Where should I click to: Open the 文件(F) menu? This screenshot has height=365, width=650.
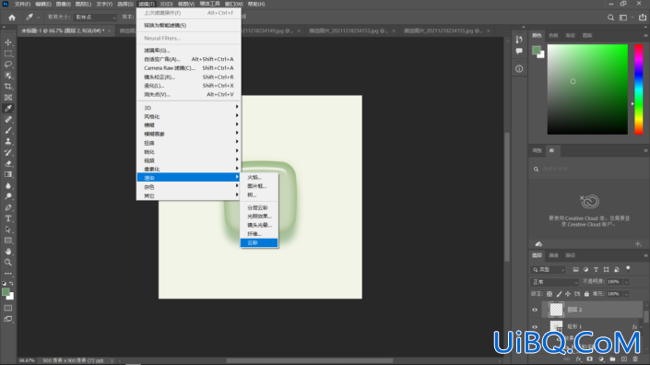[x=22, y=4]
